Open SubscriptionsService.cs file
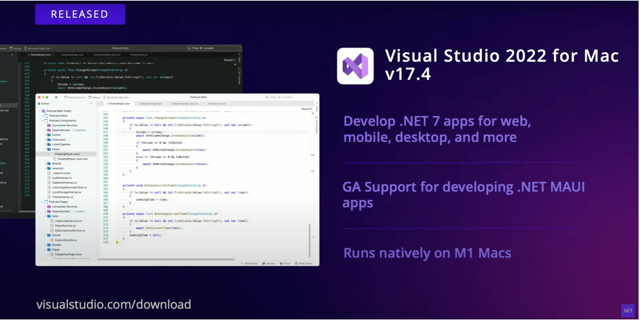 tap(68, 231)
